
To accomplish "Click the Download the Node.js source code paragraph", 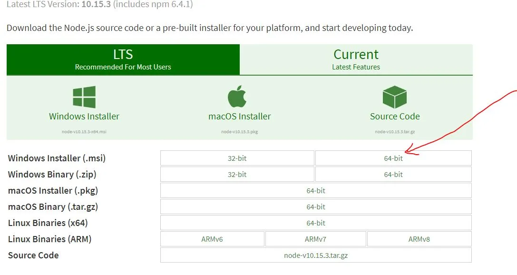I will click(210, 28).
